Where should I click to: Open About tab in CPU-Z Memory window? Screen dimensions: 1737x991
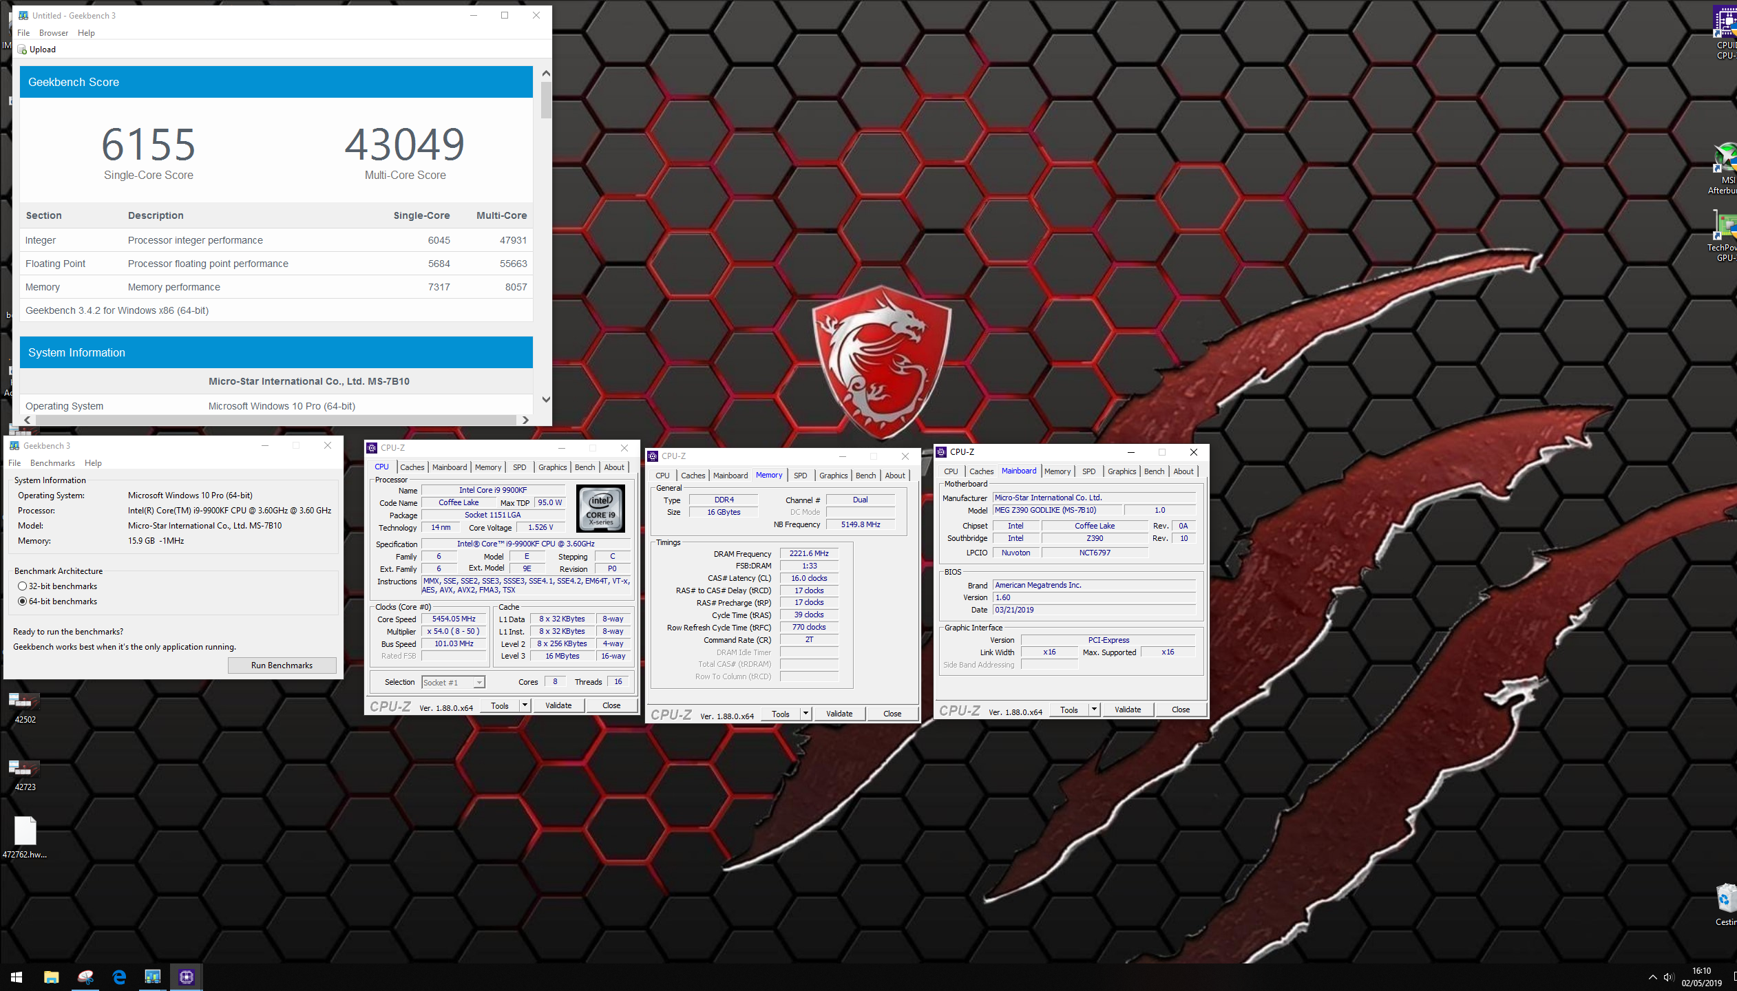click(x=895, y=476)
